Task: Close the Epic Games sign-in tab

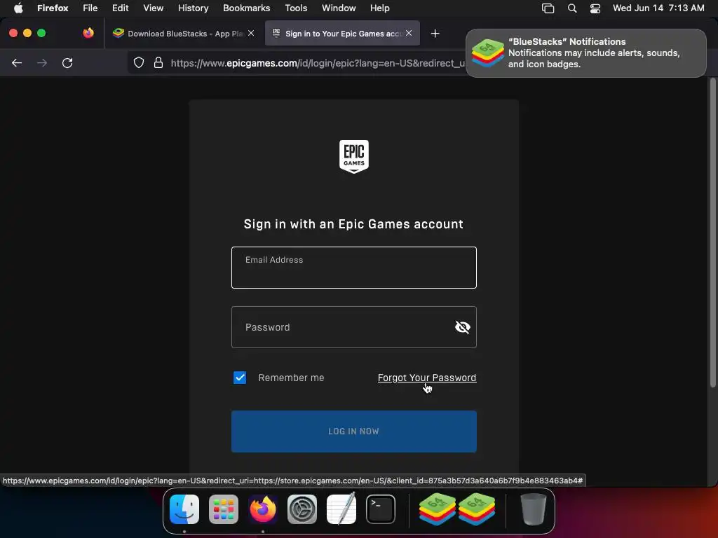Action: tap(409, 33)
